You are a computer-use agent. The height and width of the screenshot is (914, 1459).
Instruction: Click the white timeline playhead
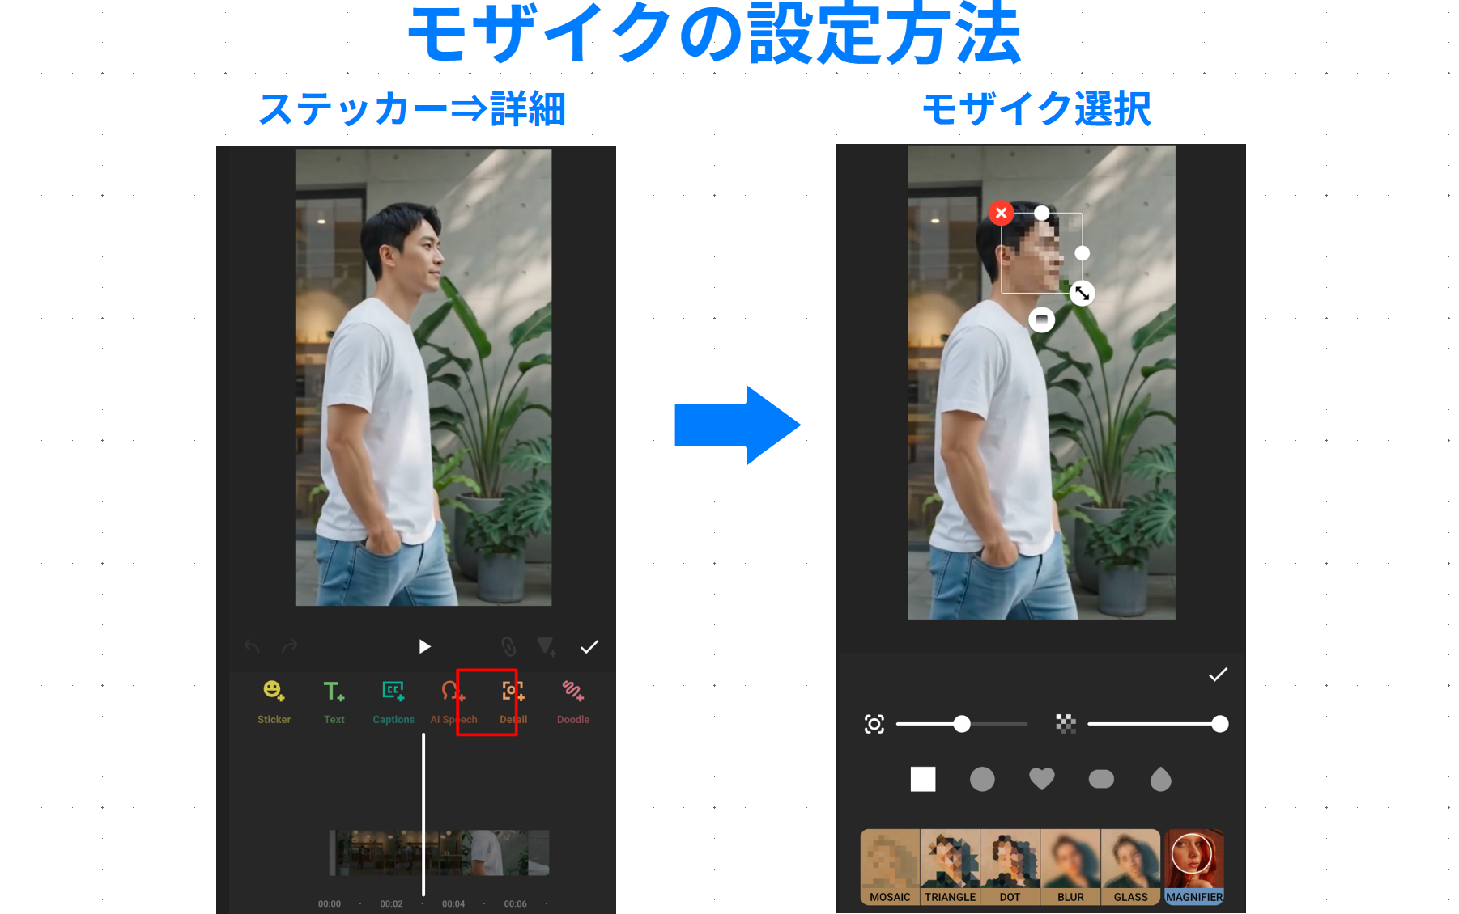[x=423, y=814]
